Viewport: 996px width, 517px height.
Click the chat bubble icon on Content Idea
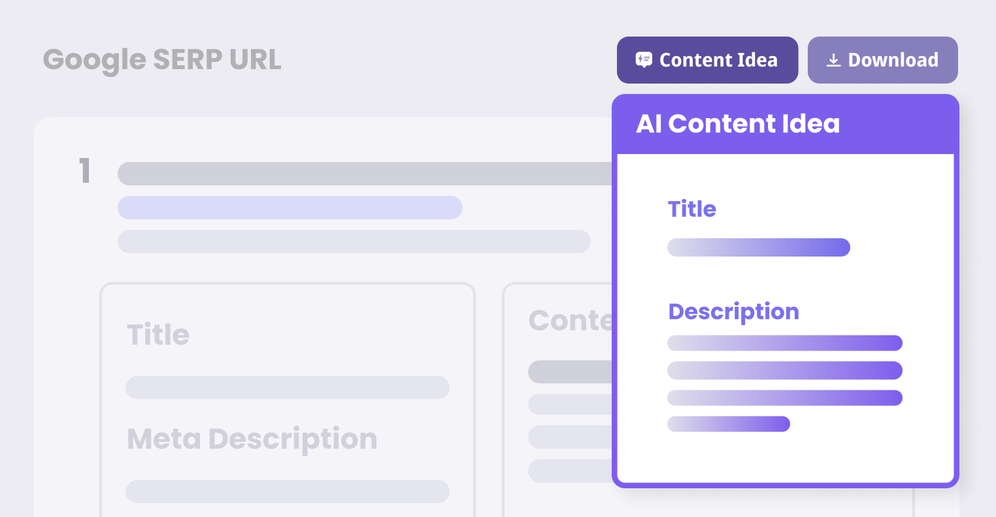click(x=644, y=60)
